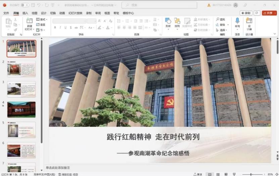This screenshot has height=176, width=279.
Task: Click the Record (录制) button
Action: 246,13
